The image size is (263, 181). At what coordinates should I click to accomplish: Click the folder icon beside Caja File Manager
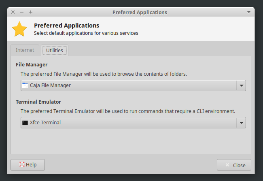(25, 85)
